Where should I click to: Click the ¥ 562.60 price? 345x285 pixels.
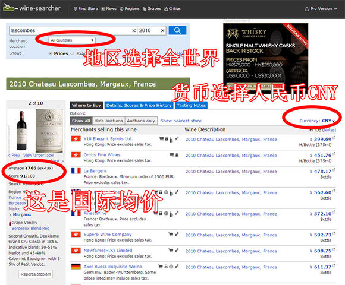pyautogui.click(x=321, y=192)
